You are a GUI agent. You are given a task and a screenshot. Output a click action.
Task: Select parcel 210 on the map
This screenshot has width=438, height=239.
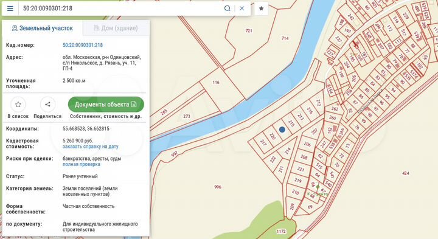[295, 192]
